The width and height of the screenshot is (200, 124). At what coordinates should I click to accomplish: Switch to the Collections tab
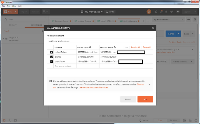[x=36, y=25]
